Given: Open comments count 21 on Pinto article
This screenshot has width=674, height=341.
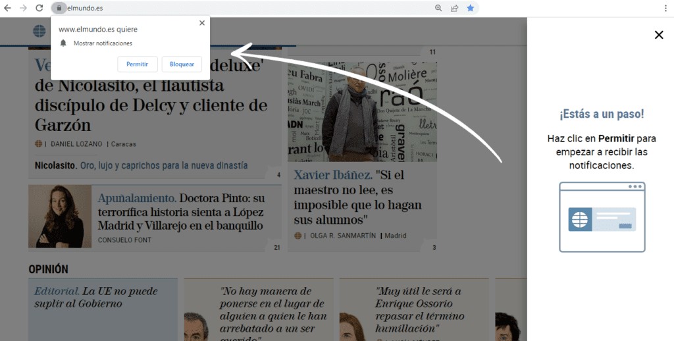Looking at the screenshot, I should [276, 248].
